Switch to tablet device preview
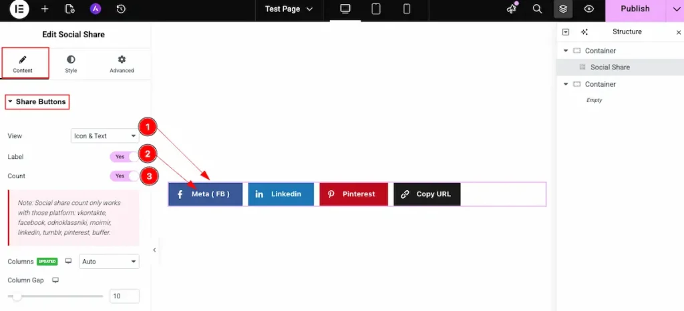Screen dimensions: 684x311 (376, 9)
